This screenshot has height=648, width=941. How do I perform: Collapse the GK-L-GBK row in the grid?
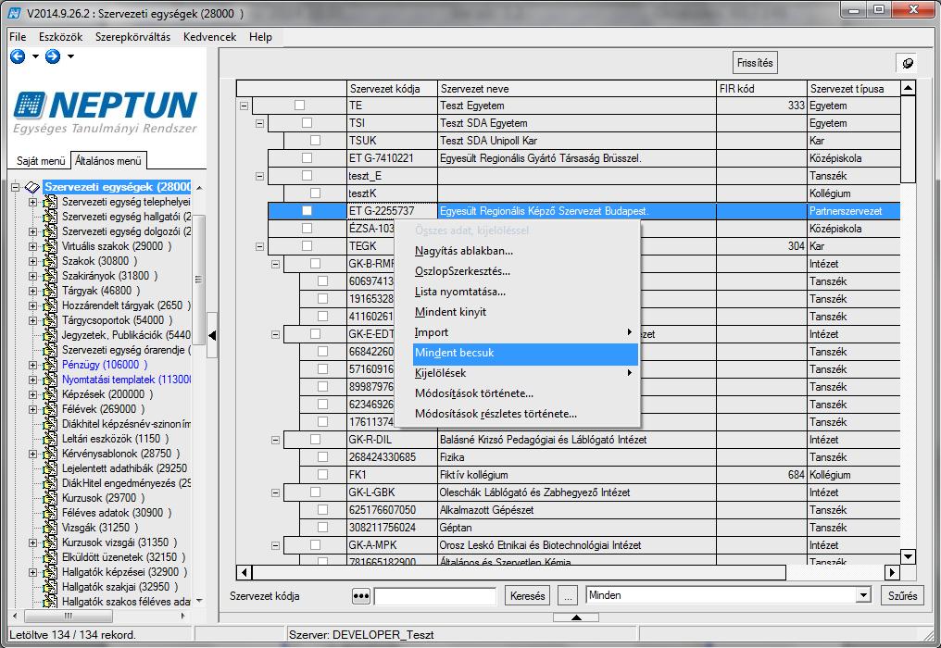point(275,492)
